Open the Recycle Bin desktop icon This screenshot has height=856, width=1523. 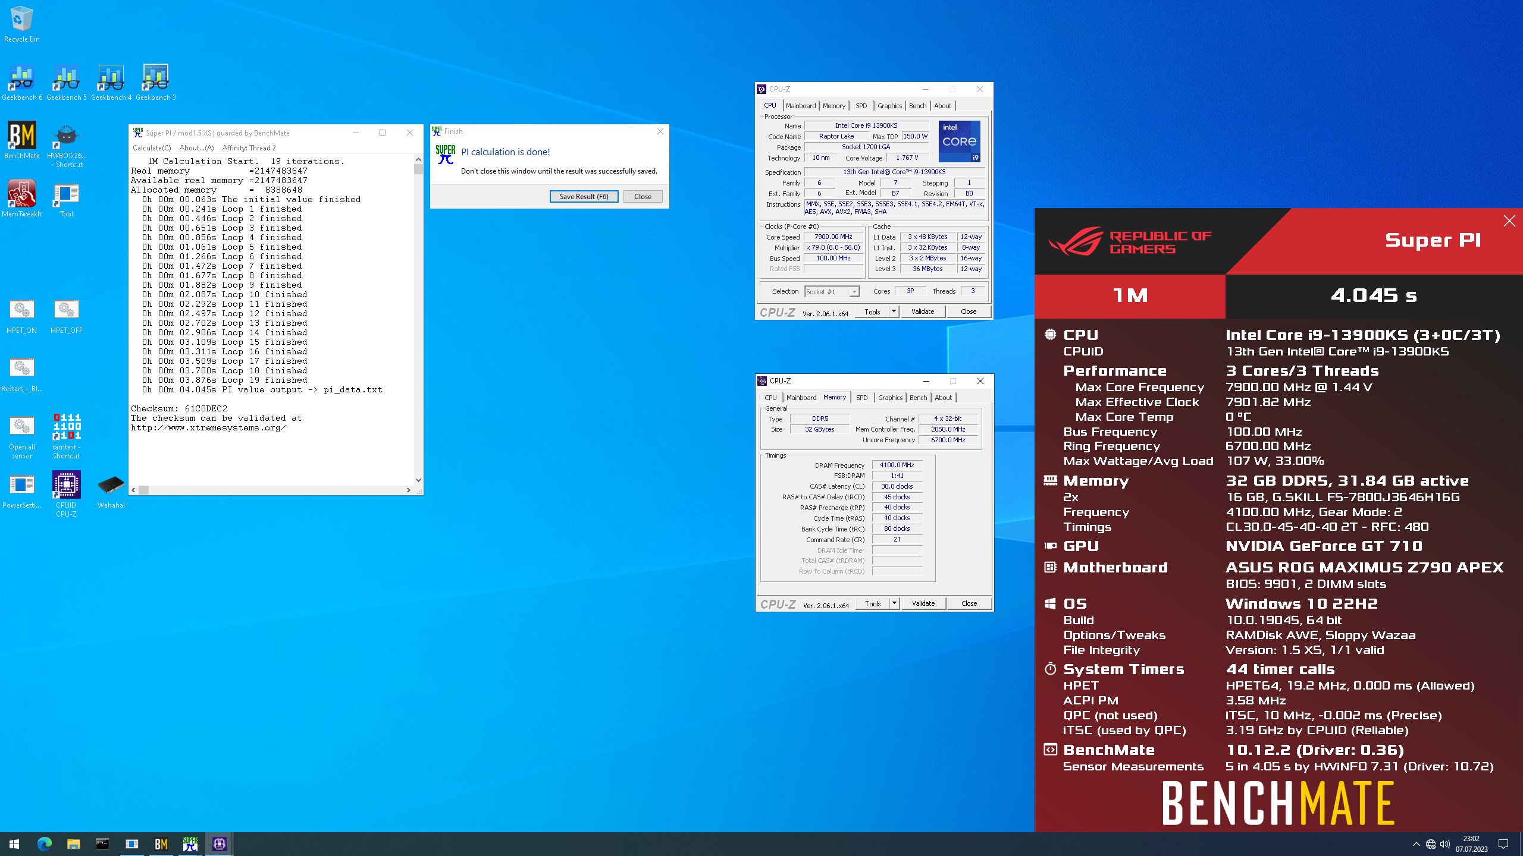[x=22, y=24]
